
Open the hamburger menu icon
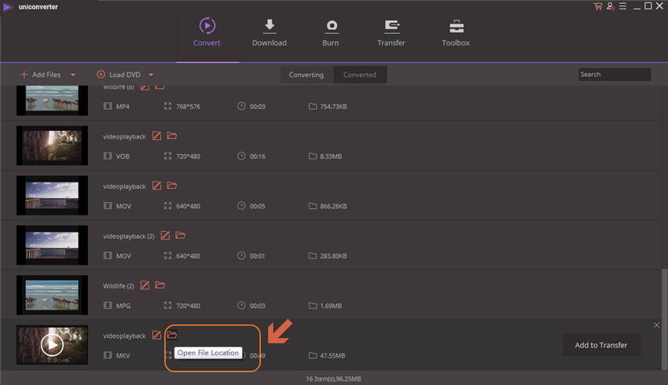coord(623,6)
